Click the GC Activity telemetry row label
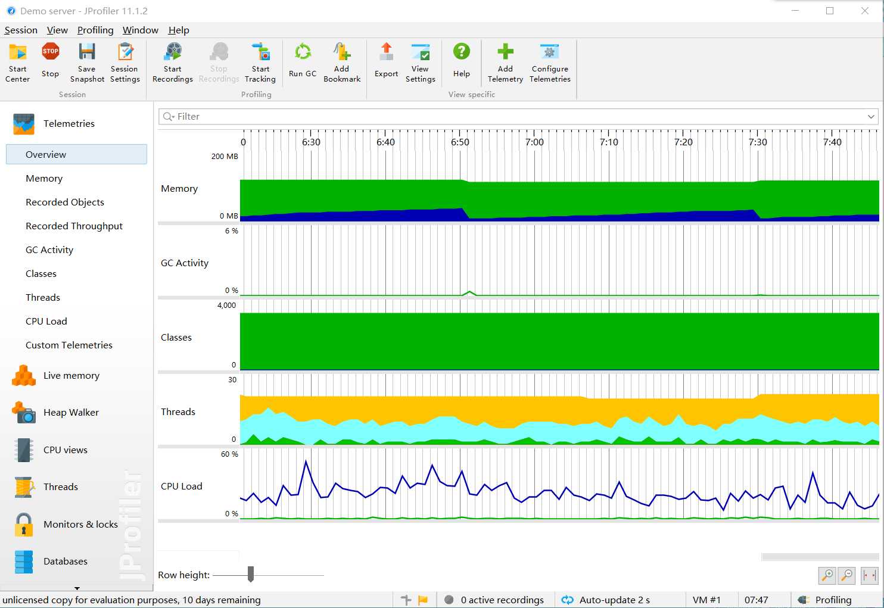The image size is (884, 608). pos(185,263)
